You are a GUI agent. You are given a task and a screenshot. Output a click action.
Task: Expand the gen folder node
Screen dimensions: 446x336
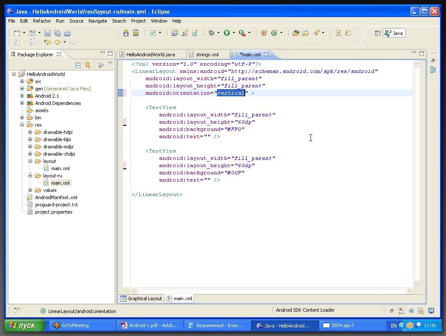click(22, 89)
